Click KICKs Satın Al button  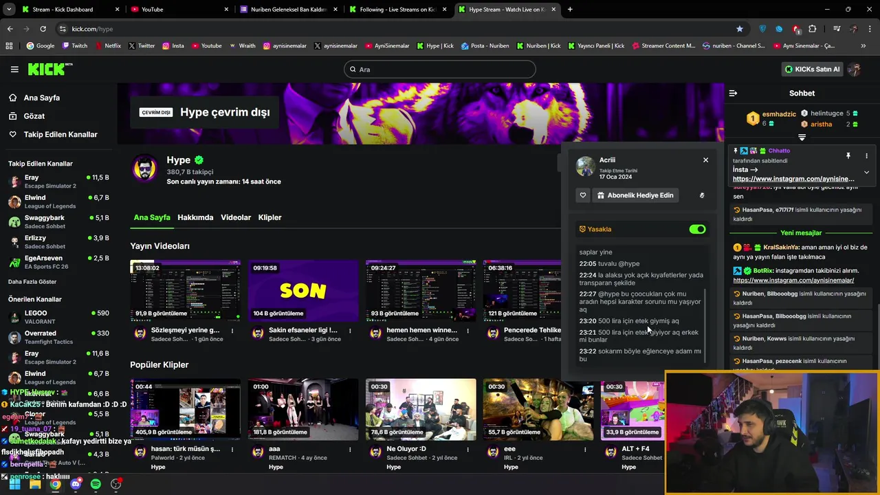[x=813, y=69]
